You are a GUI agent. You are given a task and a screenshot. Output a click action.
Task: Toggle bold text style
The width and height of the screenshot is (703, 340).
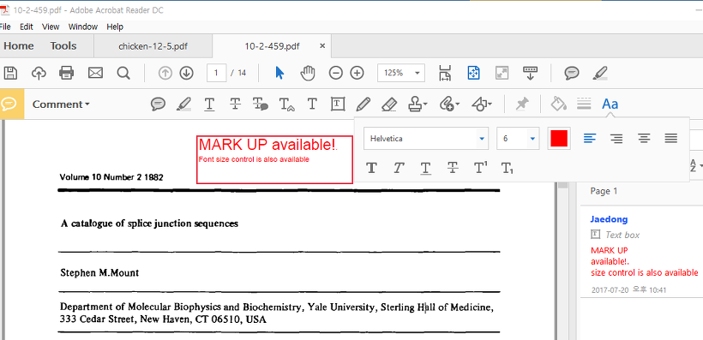pyautogui.click(x=371, y=168)
